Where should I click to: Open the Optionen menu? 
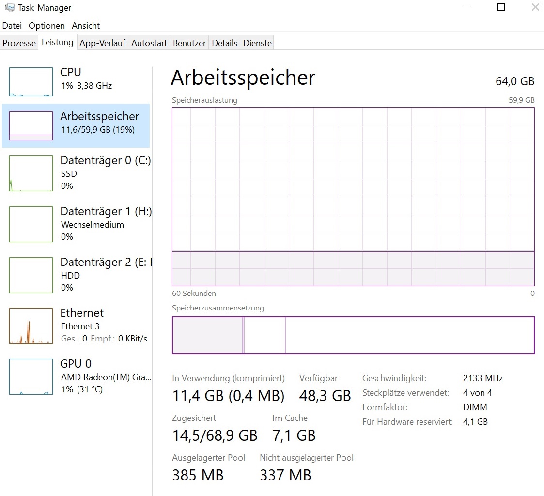(47, 26)
